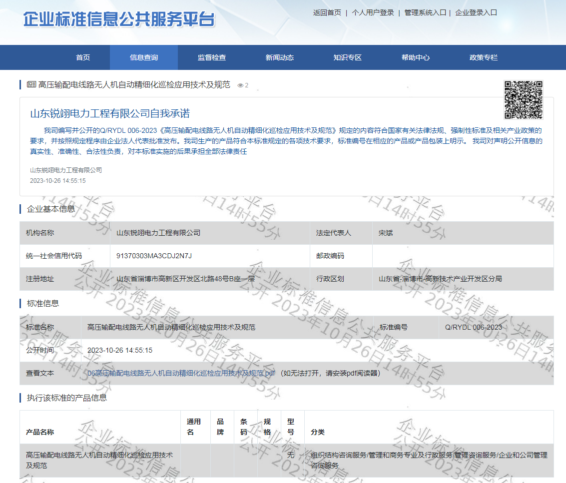Click the 机构名称 value 山东锐翊电力工程有限公司

pyautogui.click(x=158, y=233)
